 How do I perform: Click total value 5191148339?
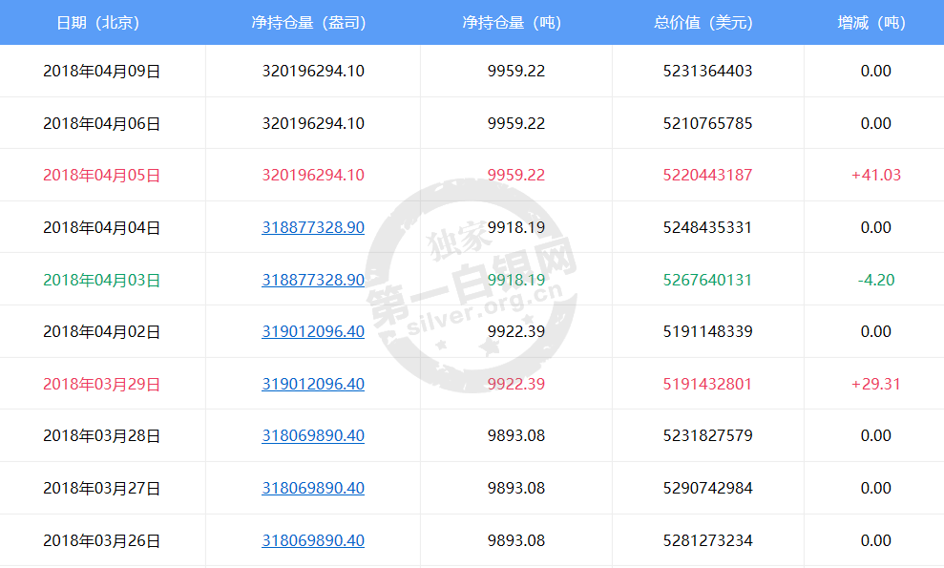click(x=707, y=332)
